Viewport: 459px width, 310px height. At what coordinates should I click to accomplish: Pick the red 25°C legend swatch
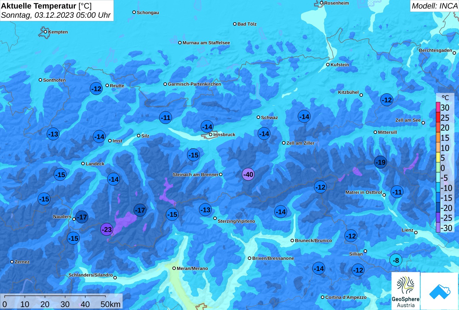438,117
